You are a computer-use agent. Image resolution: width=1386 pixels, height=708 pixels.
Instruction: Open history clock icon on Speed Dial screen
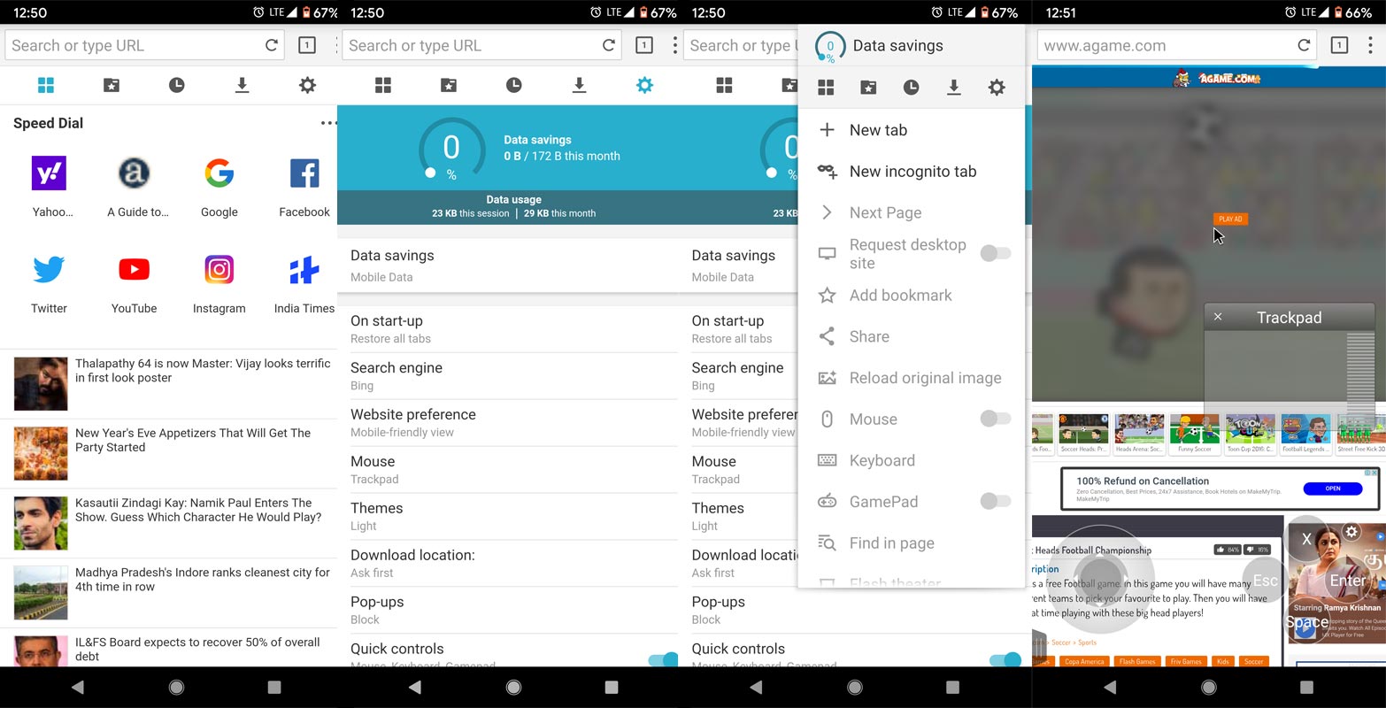(177, 85)
